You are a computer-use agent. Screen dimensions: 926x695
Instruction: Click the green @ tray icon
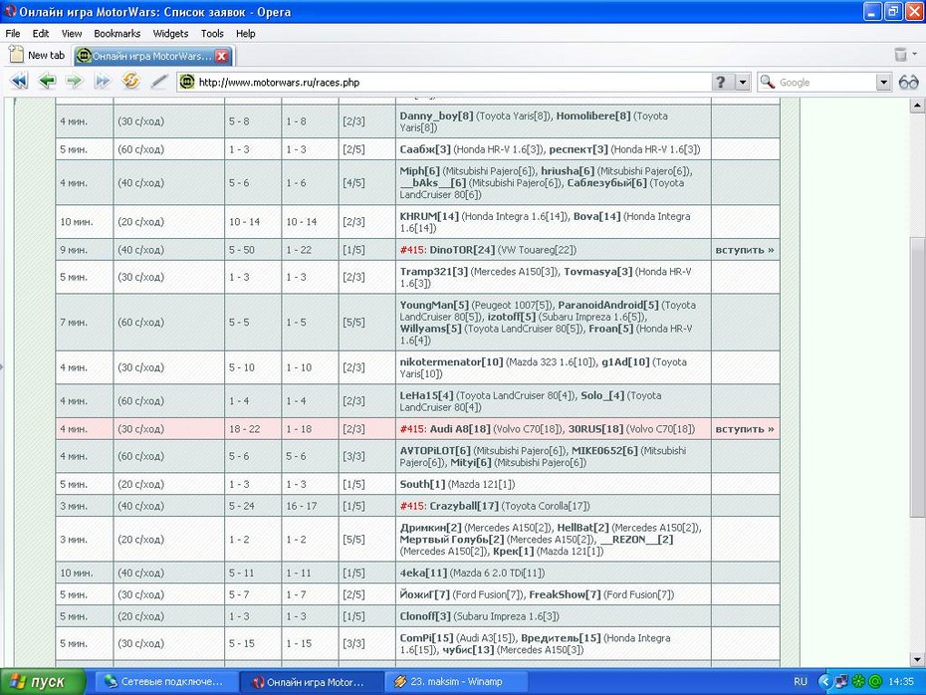(x=874, y=682)
